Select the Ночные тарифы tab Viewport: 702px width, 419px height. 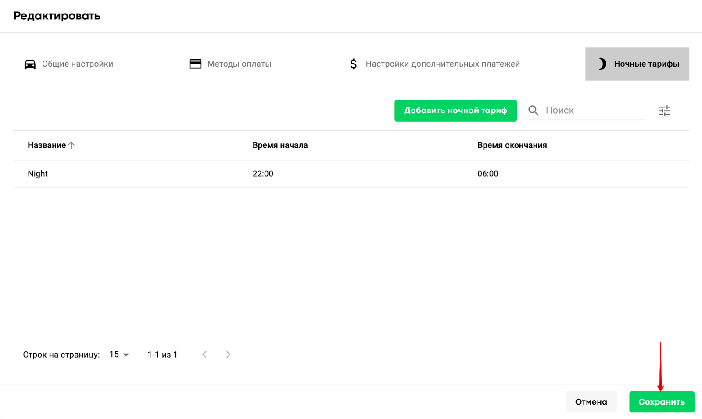(x=646, y=64)
